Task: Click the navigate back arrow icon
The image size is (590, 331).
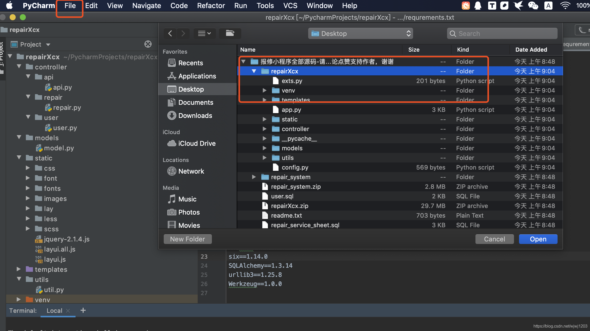Action: coord(170,33)
